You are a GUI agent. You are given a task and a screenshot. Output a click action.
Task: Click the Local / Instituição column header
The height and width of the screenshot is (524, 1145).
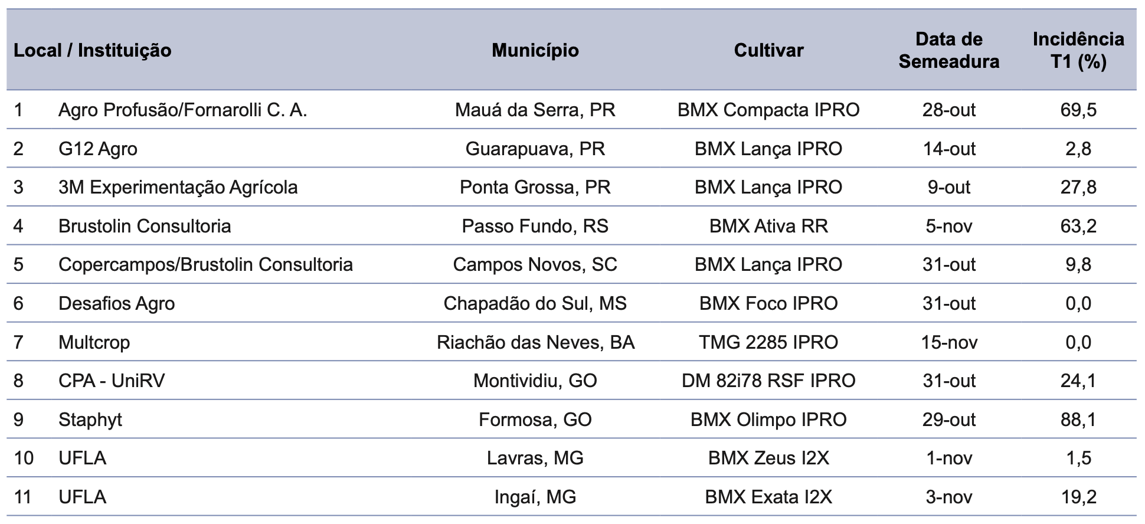click(93, 50)
